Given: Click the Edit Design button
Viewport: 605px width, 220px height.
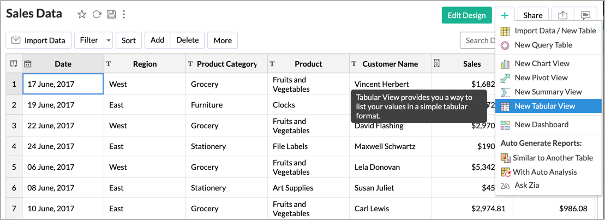Looking at the screenshot, I should [x=466, y=15].
